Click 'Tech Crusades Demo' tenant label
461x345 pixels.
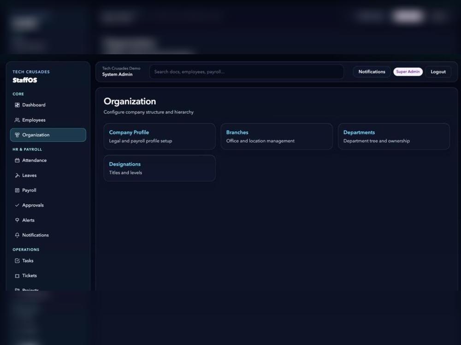click(121, 69)
